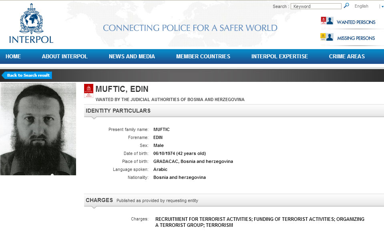Click the red Wanted Persons icon
Viewport: 384px width, 236px height.
[327, 21]
